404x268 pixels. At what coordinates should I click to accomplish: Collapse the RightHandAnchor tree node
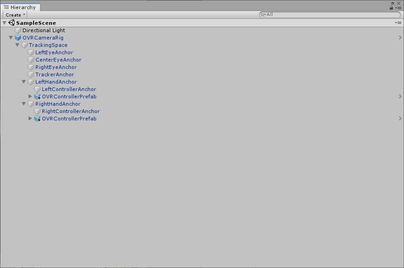(x=24, y=104)
